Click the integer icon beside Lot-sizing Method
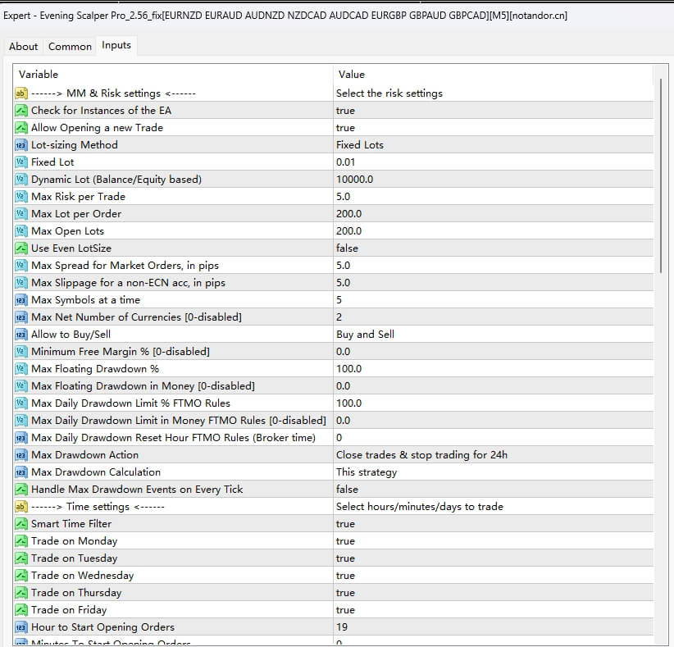 (x=21, y=145)
